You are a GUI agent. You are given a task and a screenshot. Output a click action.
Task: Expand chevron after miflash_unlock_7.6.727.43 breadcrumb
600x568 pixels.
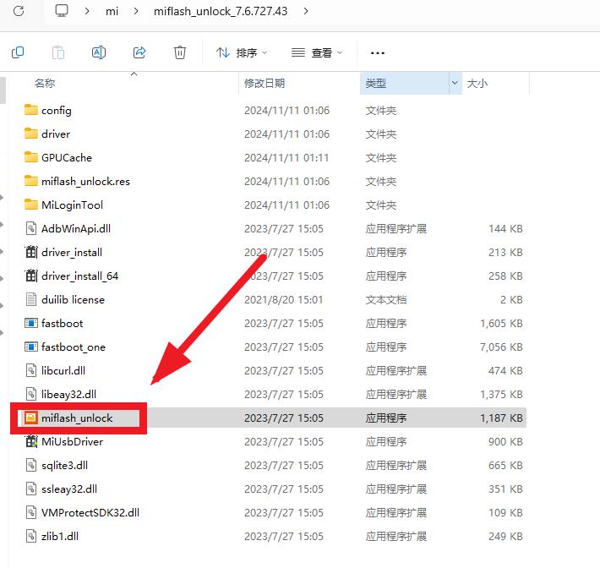pyautogui.click(x=305, y=11)
